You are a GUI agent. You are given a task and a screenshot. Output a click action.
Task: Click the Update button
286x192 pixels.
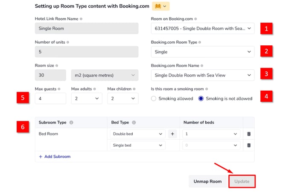[x=242, y=181]
